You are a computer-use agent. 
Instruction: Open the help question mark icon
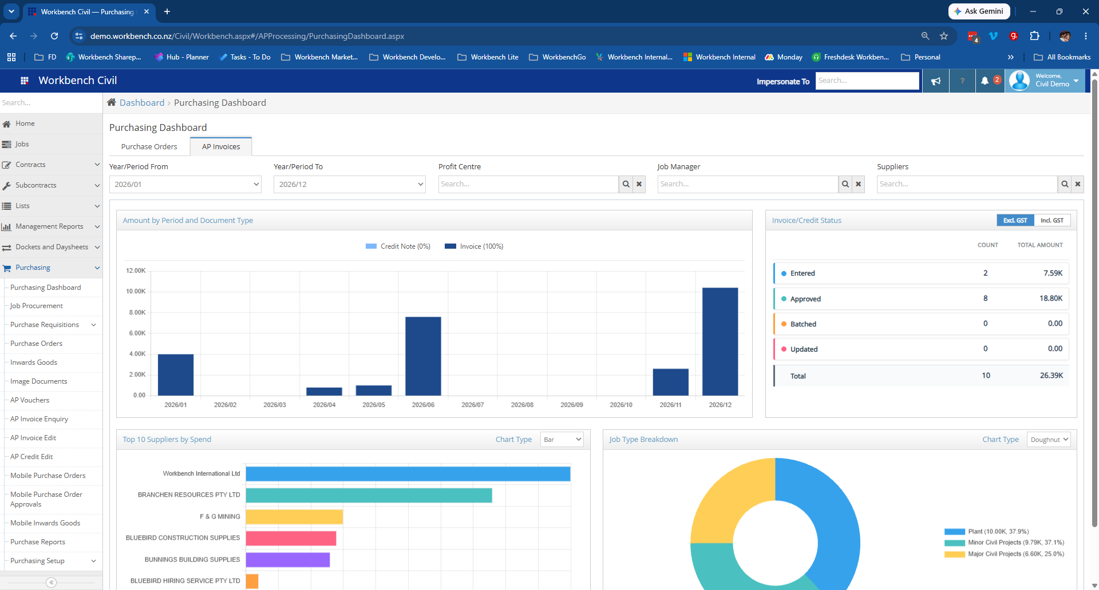point(962,81)
